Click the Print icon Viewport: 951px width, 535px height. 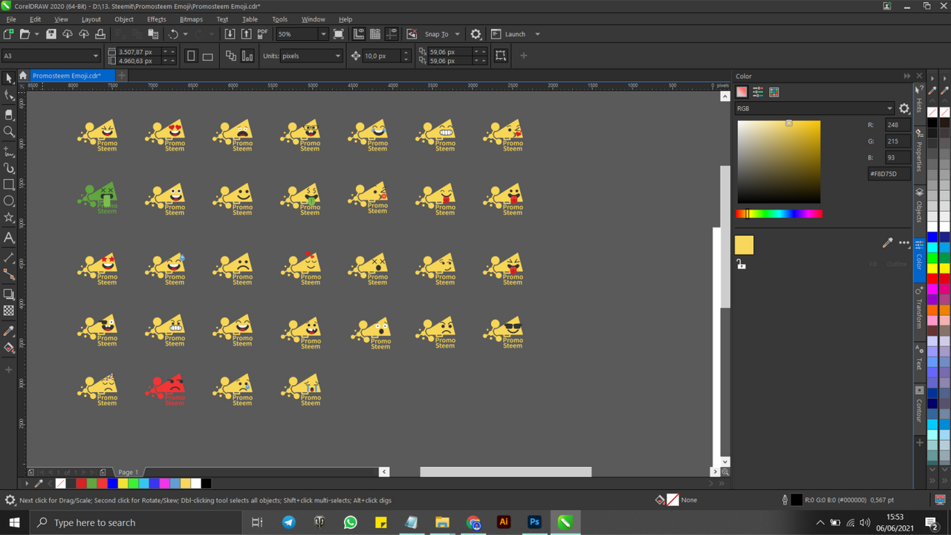click(x=100, y=34)
